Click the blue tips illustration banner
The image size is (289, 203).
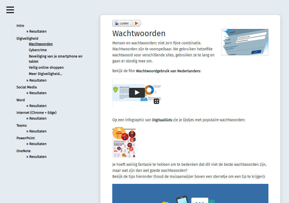pos(190,193)
